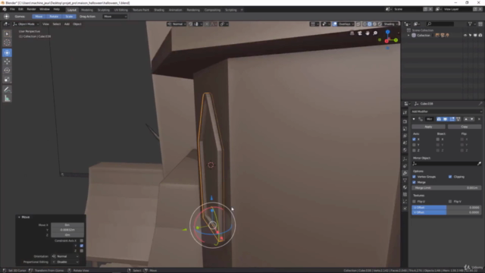Open the Object properties tab

pos(405,158)
